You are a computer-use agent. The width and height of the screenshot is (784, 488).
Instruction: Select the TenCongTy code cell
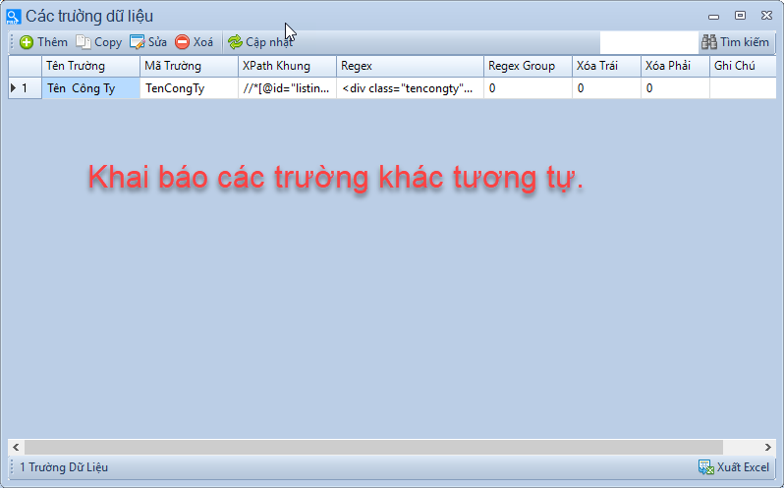189,88
